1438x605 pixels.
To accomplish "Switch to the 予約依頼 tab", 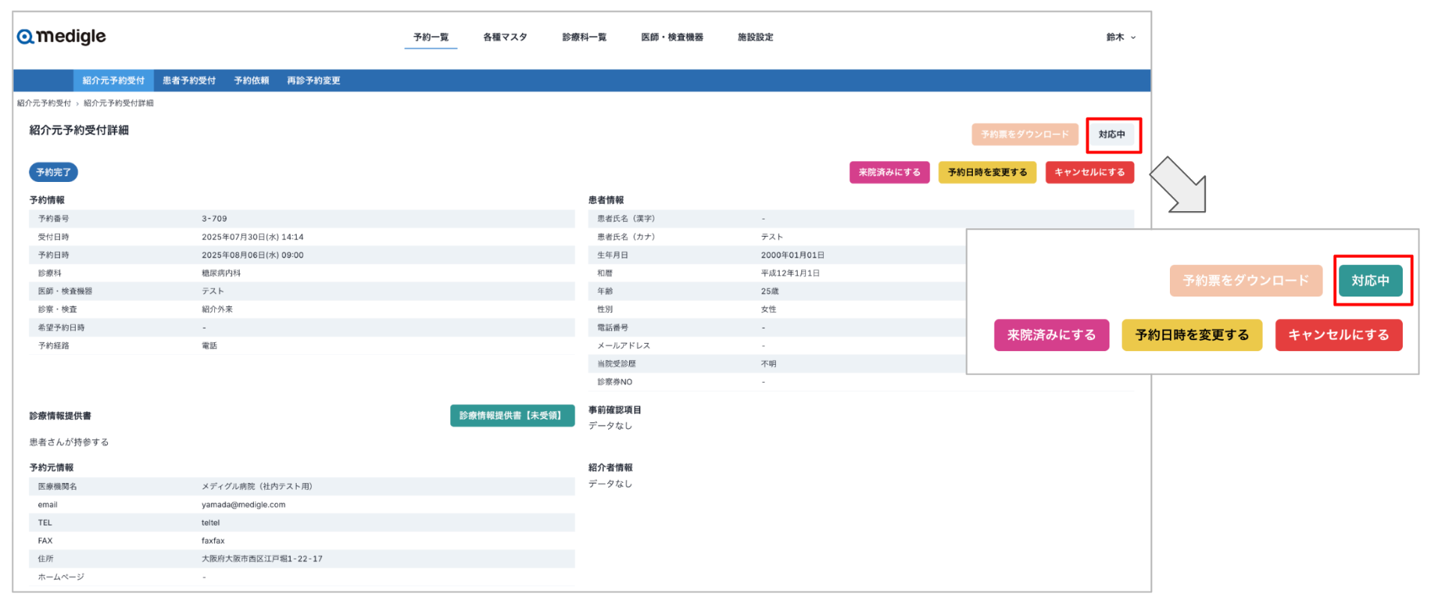I will (251, 80).
